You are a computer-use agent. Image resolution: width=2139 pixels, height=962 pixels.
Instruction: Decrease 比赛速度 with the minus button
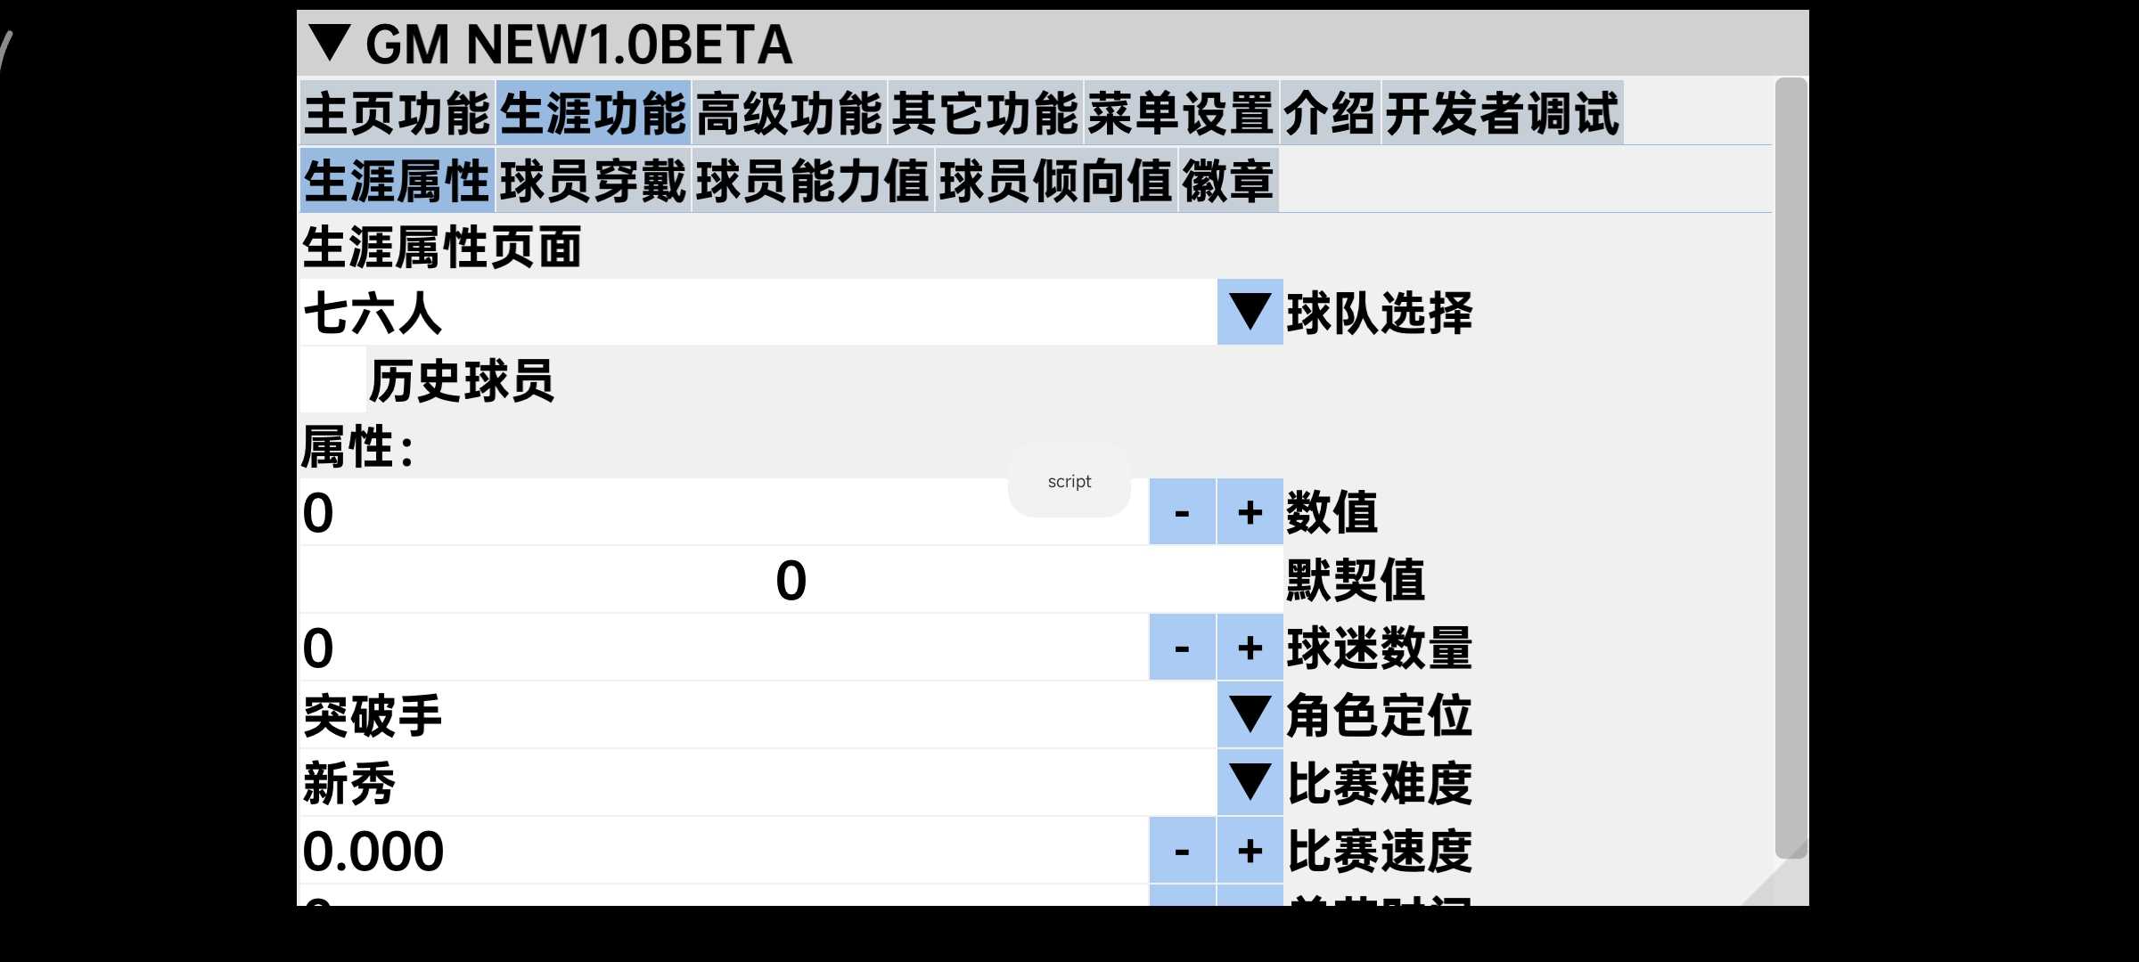pos(1182,851)
